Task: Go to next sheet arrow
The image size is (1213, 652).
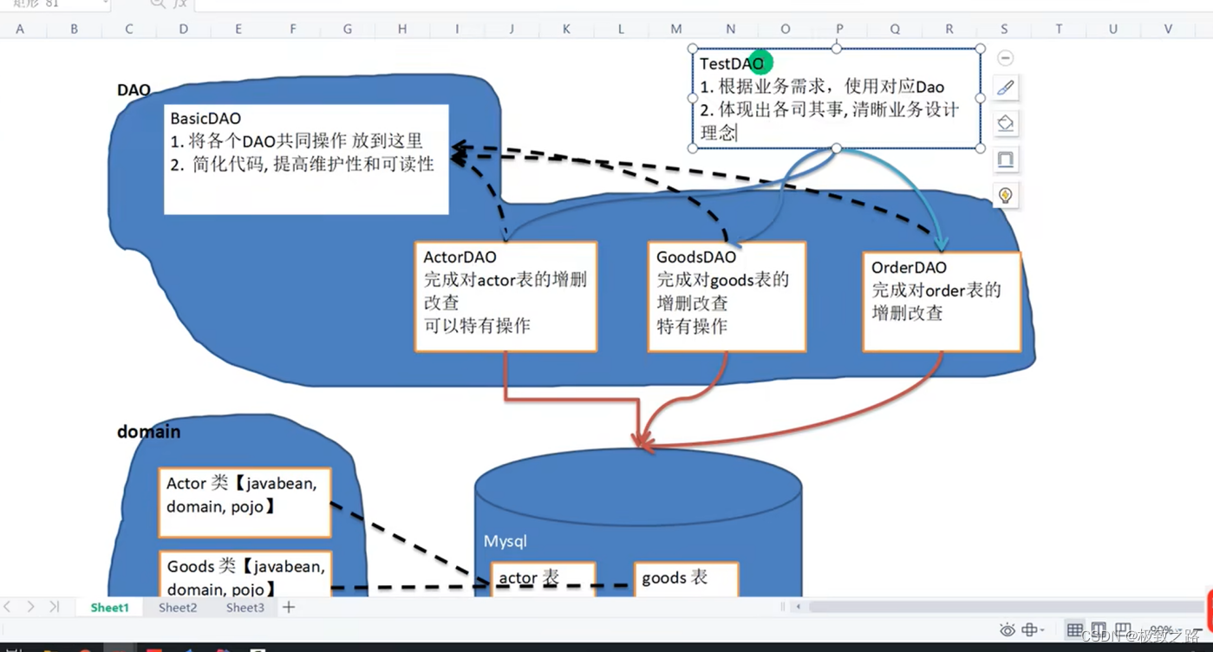Action: [31, 607]
